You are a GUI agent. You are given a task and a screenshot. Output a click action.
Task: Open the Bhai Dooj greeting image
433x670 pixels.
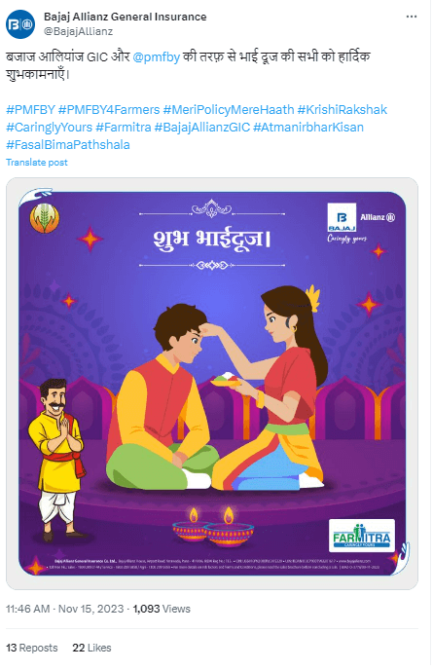212,384
